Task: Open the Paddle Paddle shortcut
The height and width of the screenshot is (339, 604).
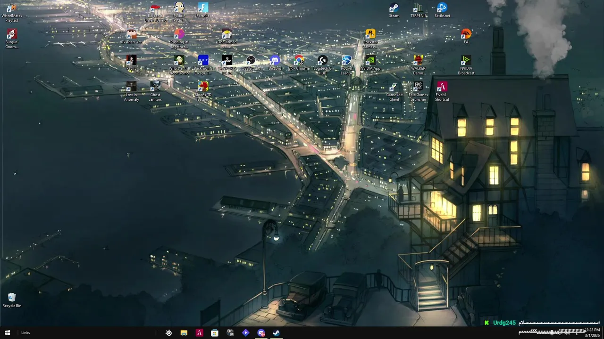Action: pyautogui.click(x=179, y=13)
